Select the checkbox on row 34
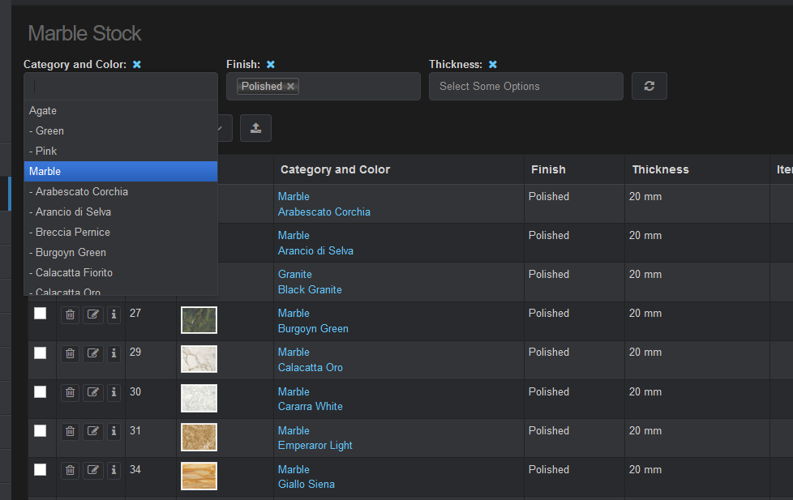793x500 pixels. (41, 470)
